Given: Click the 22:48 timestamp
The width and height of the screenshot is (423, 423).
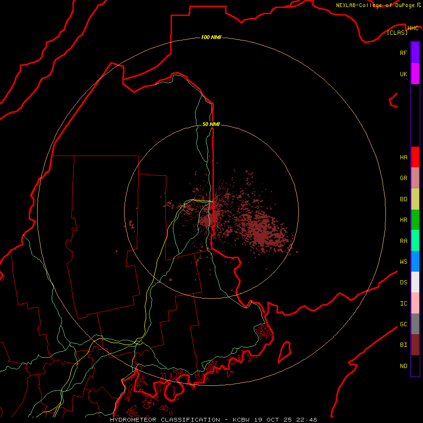Looking at the screenshot, I should pos(307,420).
